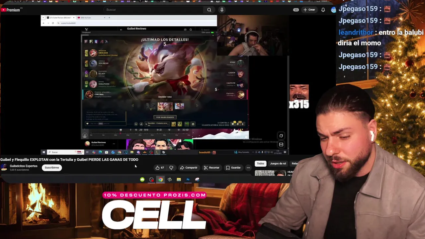Open Google Chrome from the dock
This screenshot has width=425, height=239.
(x=160, y=180)
